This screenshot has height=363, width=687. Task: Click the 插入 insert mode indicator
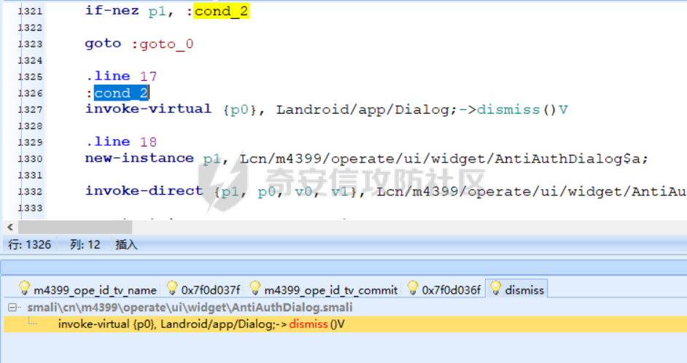[x=126, y=245]
